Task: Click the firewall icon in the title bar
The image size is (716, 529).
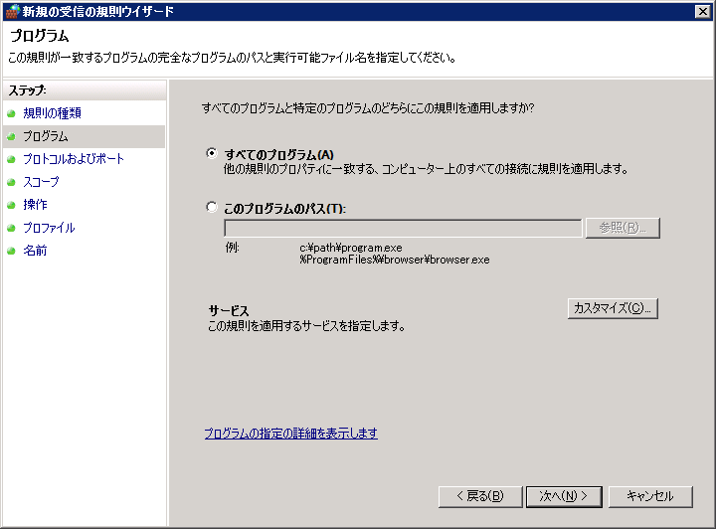Action: pyautogui.click(x=11, y=11)
